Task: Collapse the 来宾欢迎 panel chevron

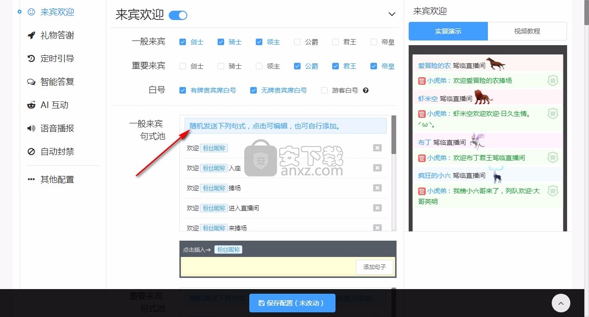Action: pos(392,14)
